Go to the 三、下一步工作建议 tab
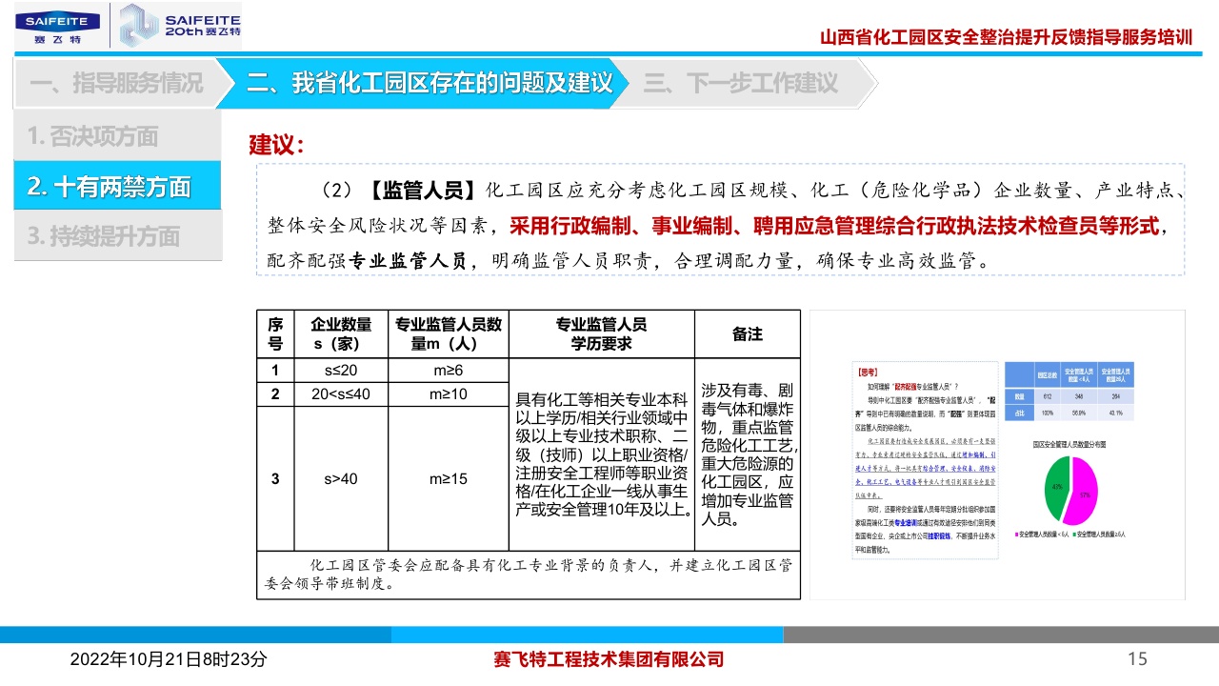Image resolution: width=1219 pixels, height=686 pixels. (x=741, y=83)
